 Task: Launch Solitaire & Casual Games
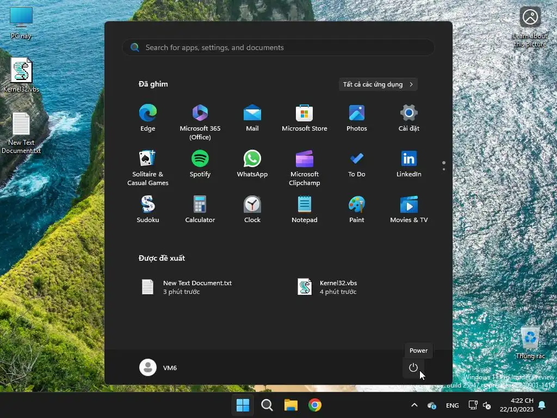pos(148,168)
